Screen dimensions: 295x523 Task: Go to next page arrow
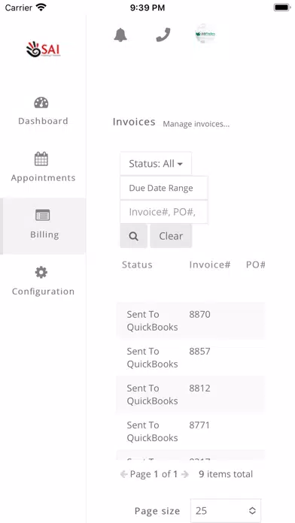click(184, 474)
